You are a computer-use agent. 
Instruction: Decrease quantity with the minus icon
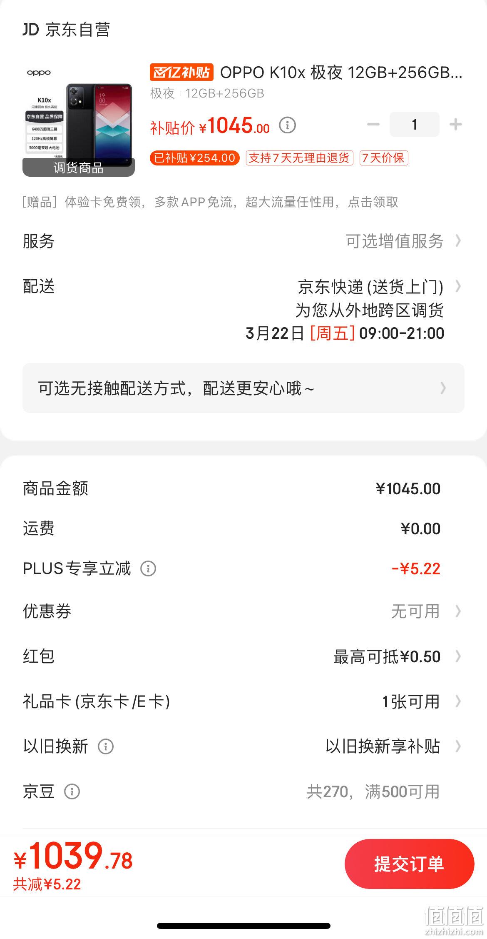[373, 124]
